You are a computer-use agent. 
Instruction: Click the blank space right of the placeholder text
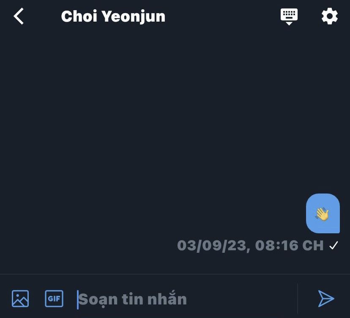click(x=241, y=299)
